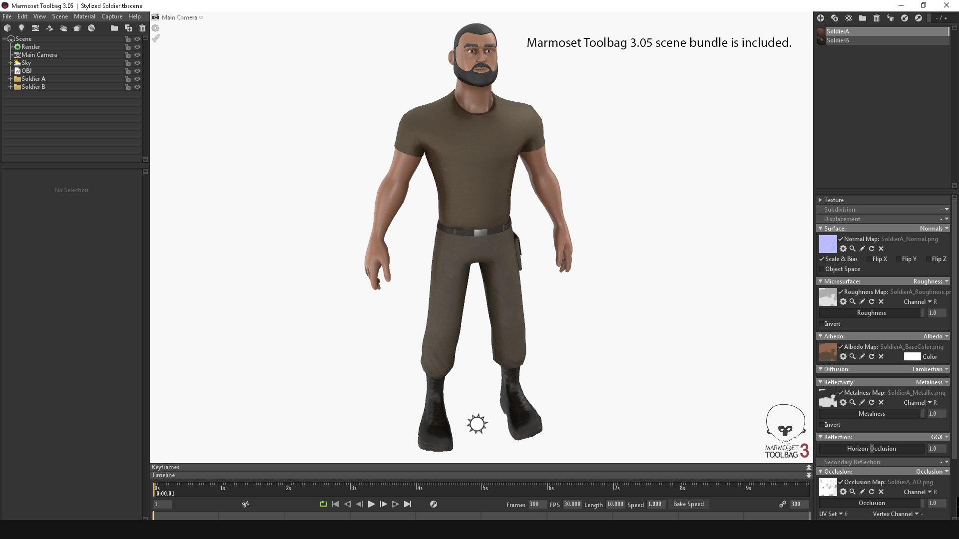Open viewport settings gear icon
This screenshot has width=959, height=539.
(156, 28)
